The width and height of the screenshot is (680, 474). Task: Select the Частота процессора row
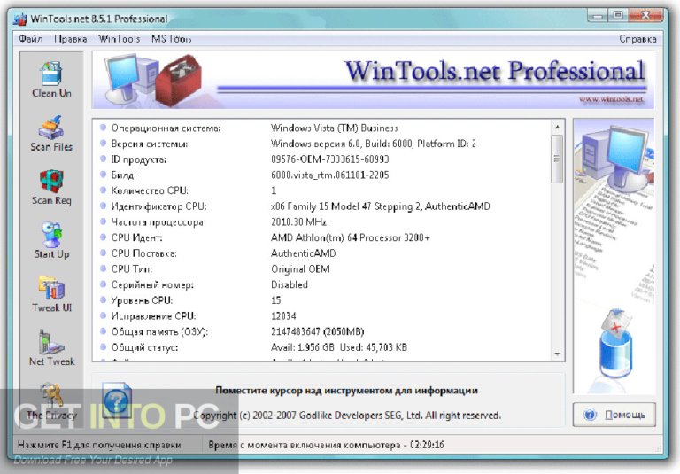321,221
